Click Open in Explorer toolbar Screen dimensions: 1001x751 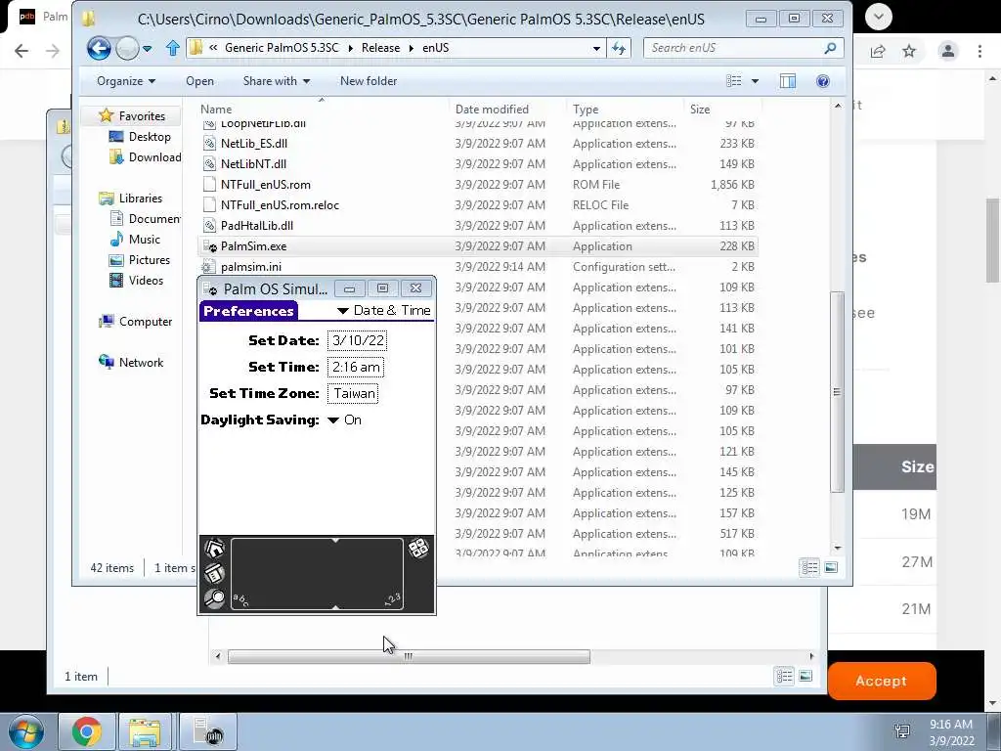point(199,81)
